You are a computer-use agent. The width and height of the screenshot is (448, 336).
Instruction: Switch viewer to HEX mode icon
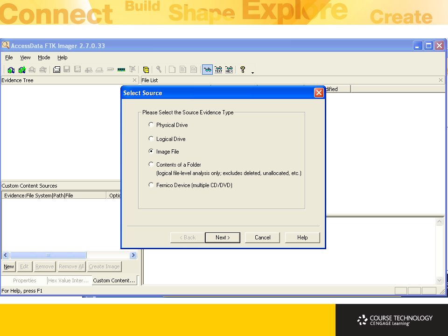pos(229,70)
